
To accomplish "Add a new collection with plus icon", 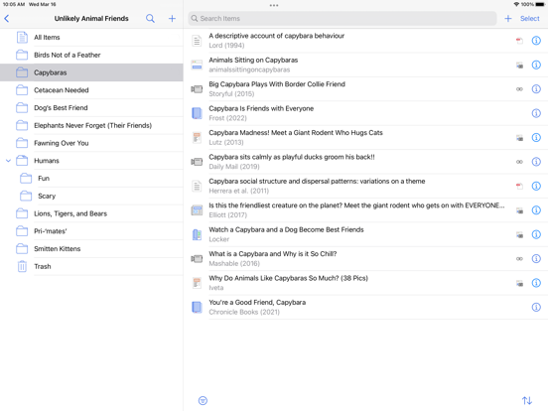I will (172, 19).
